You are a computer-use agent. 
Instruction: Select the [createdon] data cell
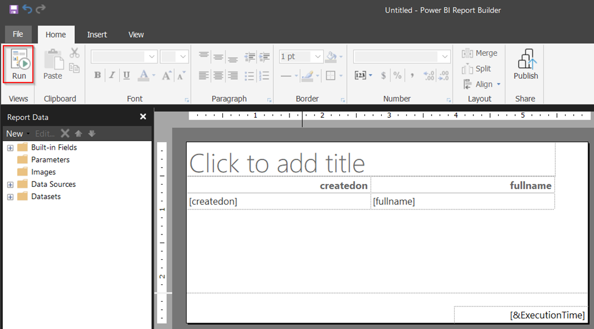click(279, 201)
